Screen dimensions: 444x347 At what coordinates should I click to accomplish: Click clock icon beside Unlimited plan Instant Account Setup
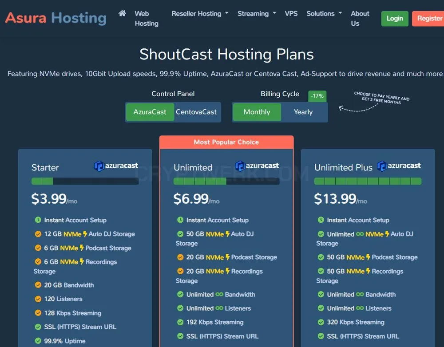[x=180, y=220]
